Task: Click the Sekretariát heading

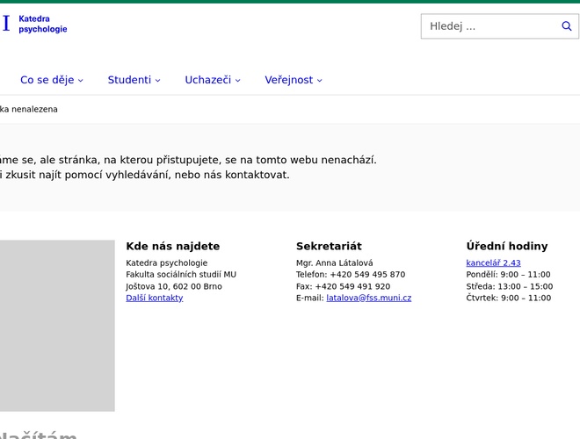Action: [329, 246]
